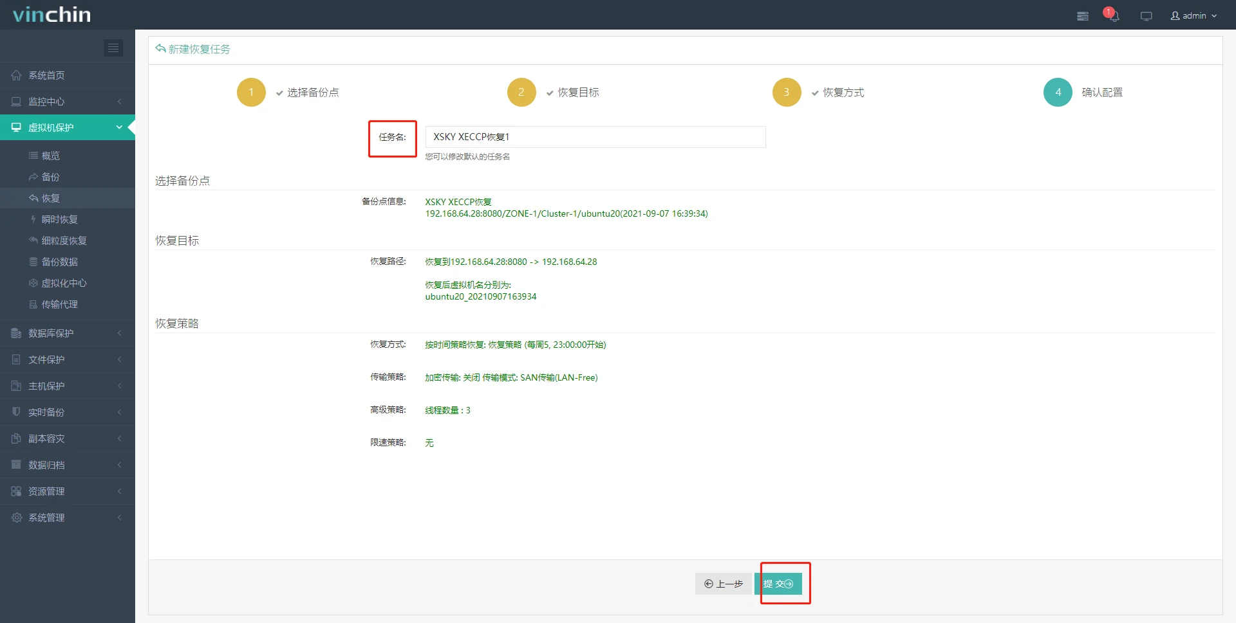The height and width of the screenshot is (623, 1236).
Task: Click the sidebar collapse hamburger icon
Action: [113, 48]
